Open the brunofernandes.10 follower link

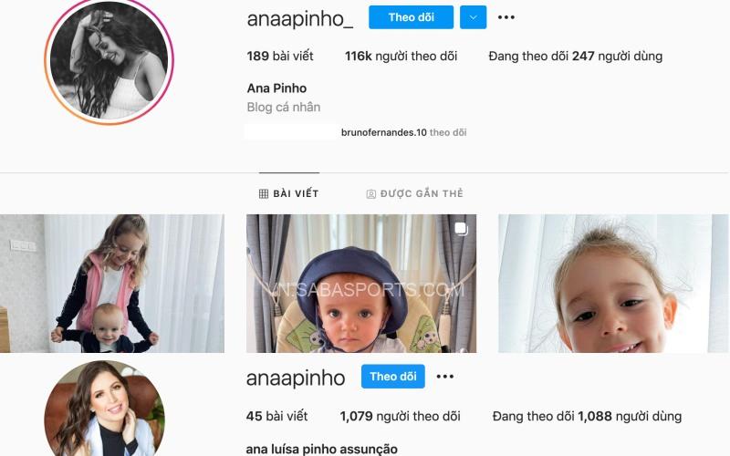pos(383,132)
